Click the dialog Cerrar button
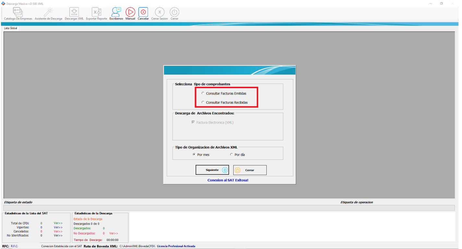This screenshot has width=462, height=249. 250,170
